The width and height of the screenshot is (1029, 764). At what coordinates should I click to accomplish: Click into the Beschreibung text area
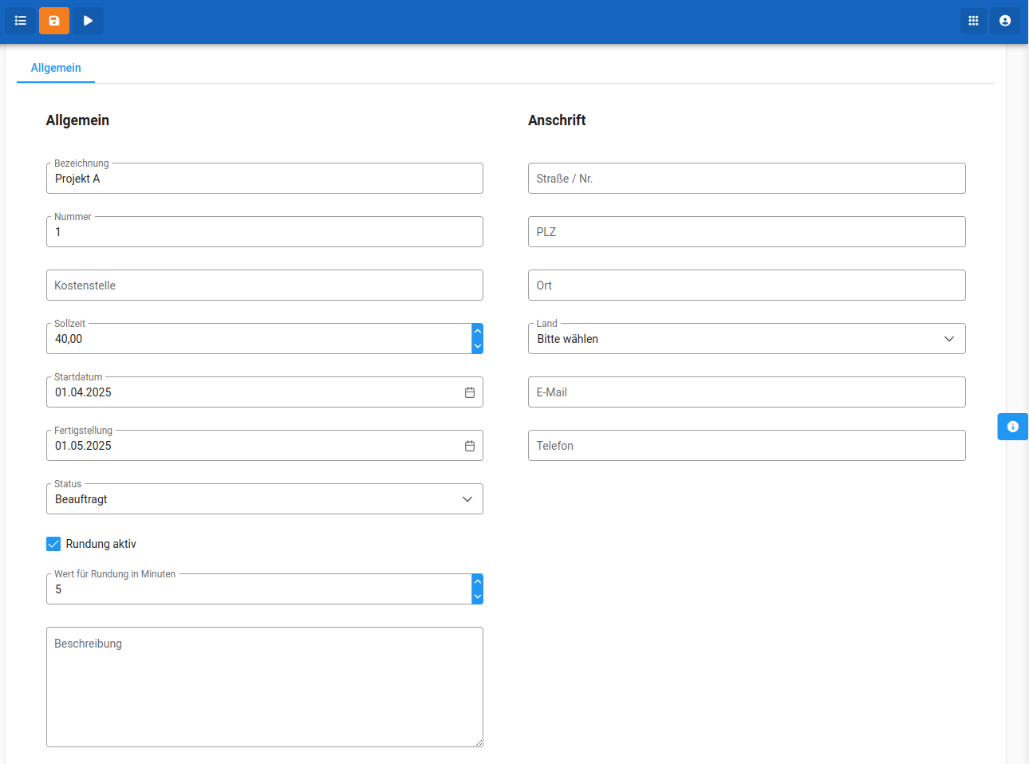tap(265, 687)
